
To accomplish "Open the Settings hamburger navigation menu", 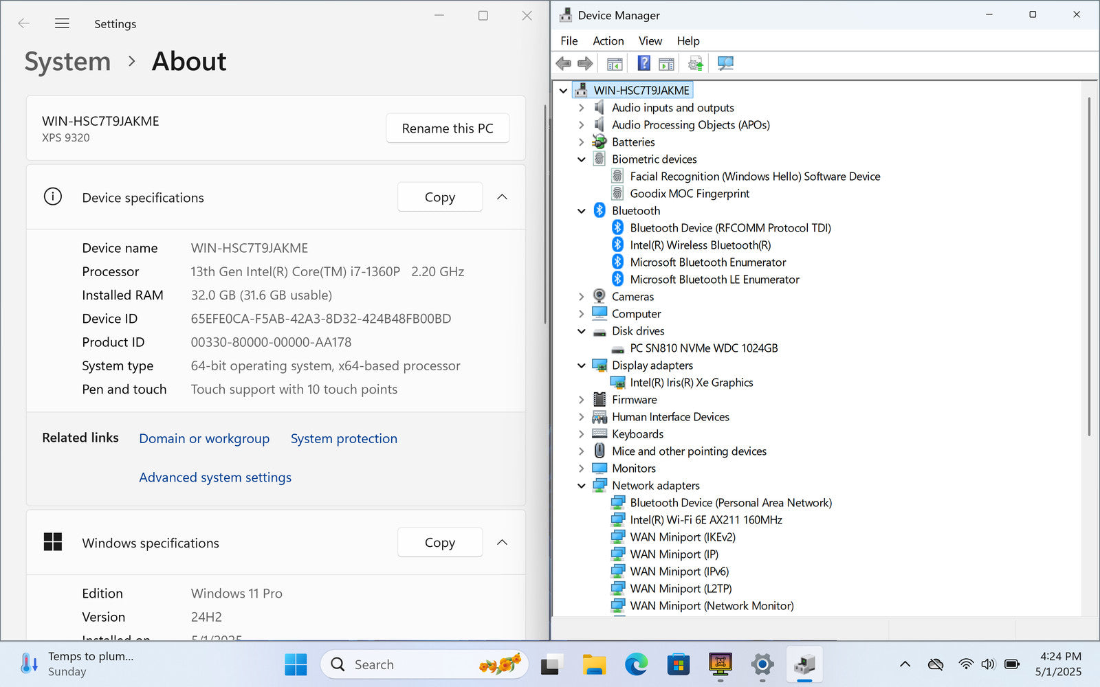I will pyautogui.click(x=62, y=23).
